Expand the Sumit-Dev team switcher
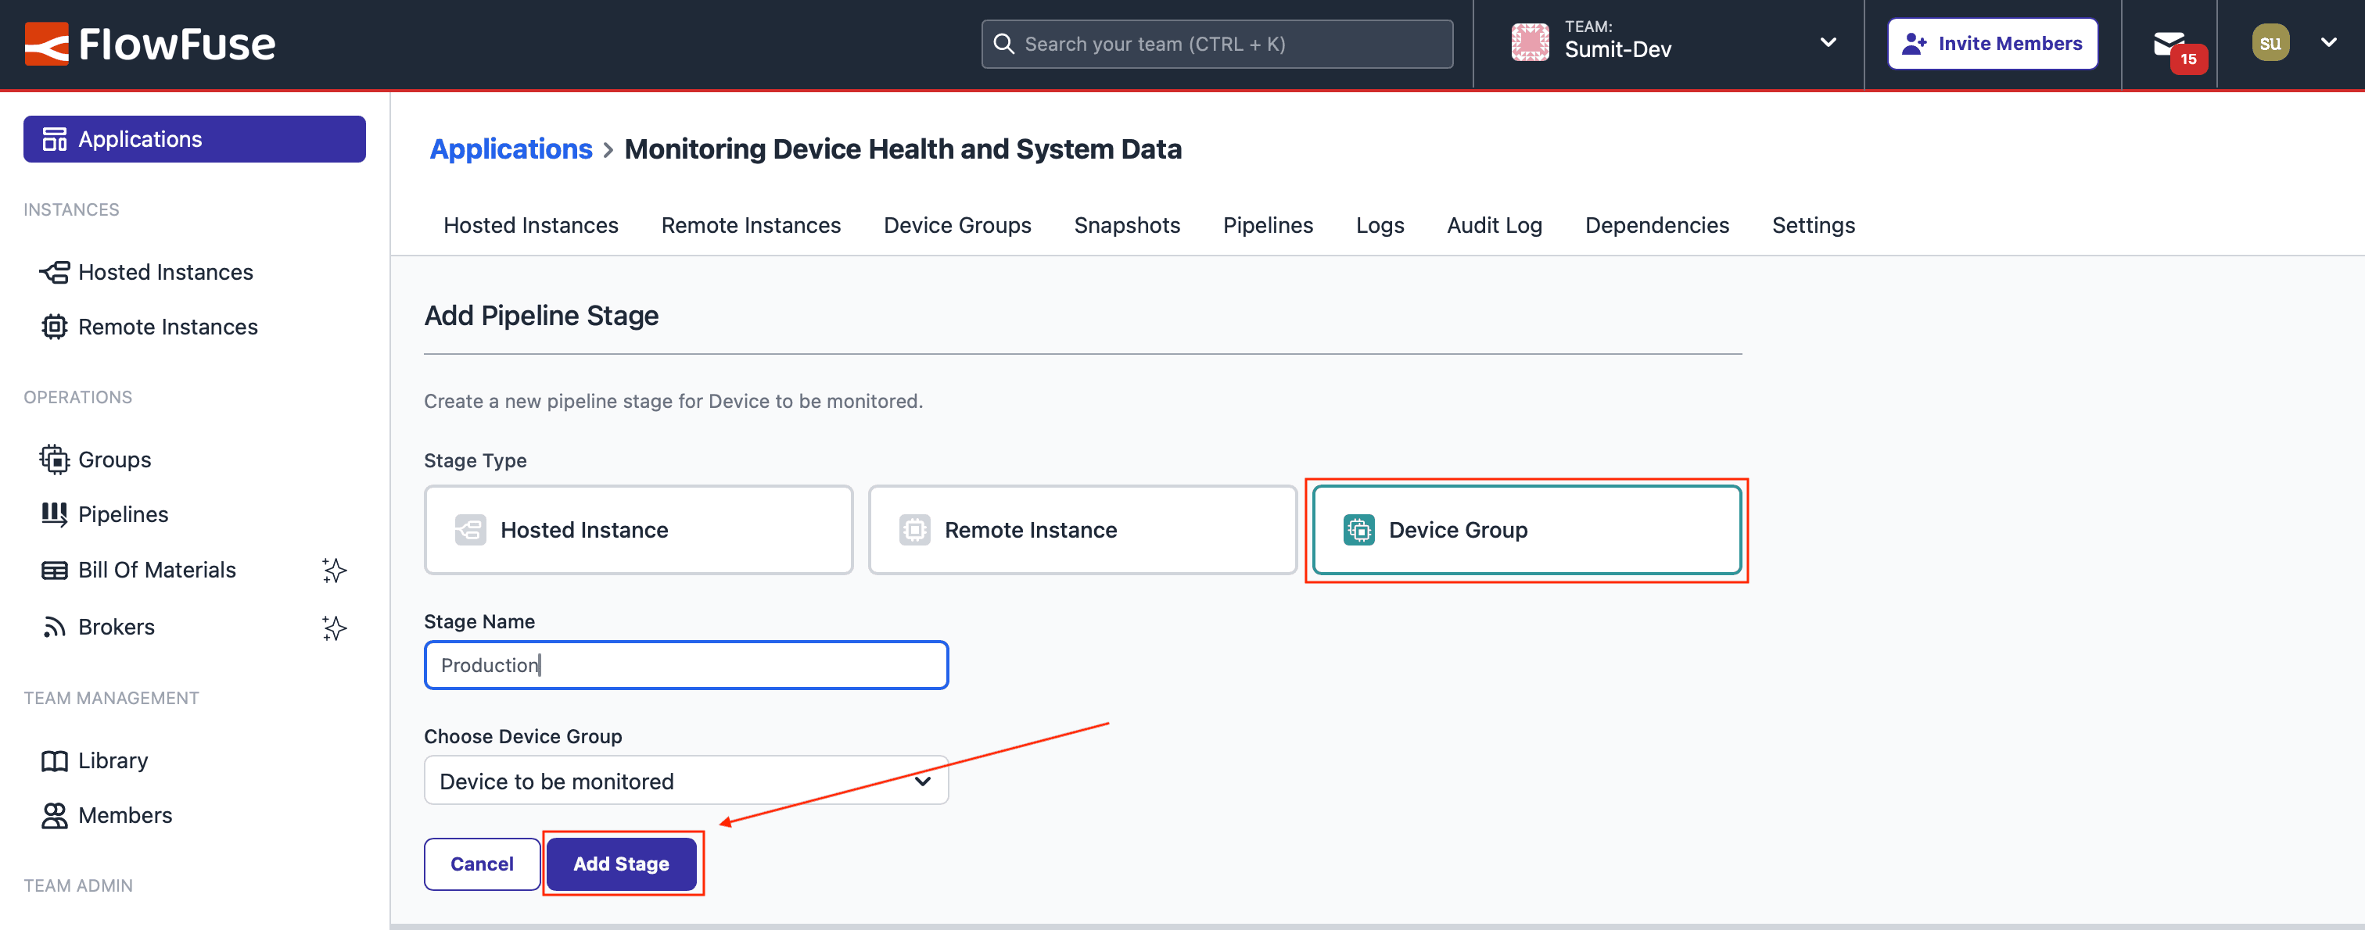 [1828, 43]
